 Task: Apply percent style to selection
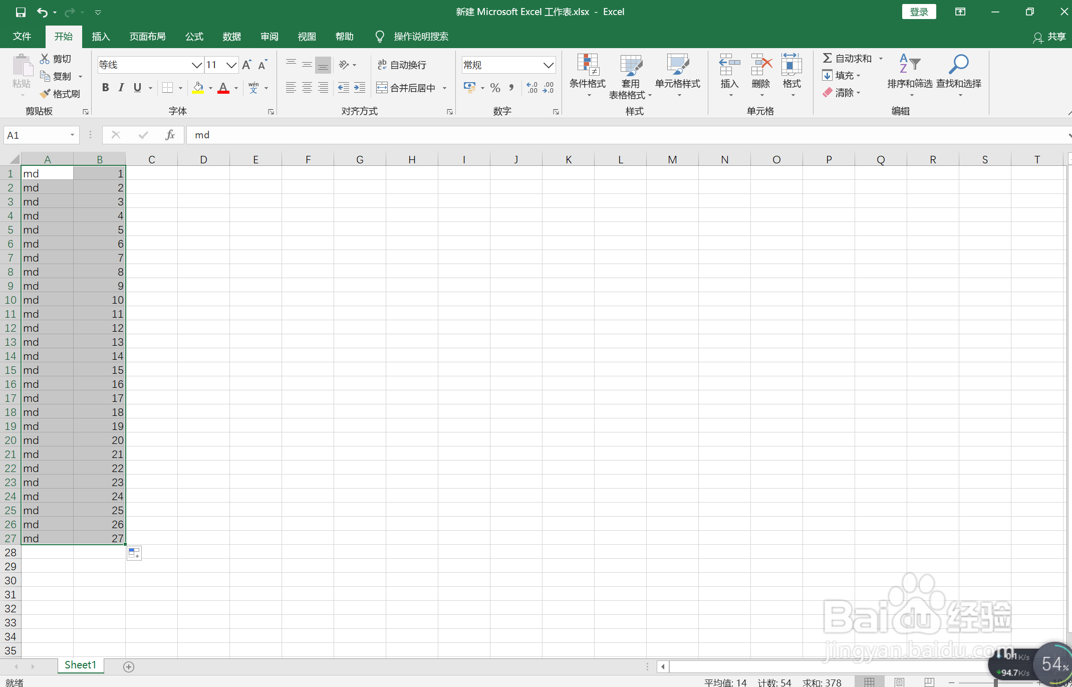coord(495,88)
